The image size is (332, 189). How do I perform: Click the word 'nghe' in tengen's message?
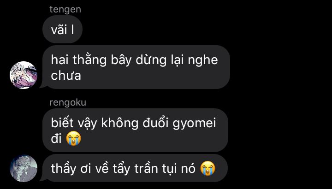coord(203,60)
